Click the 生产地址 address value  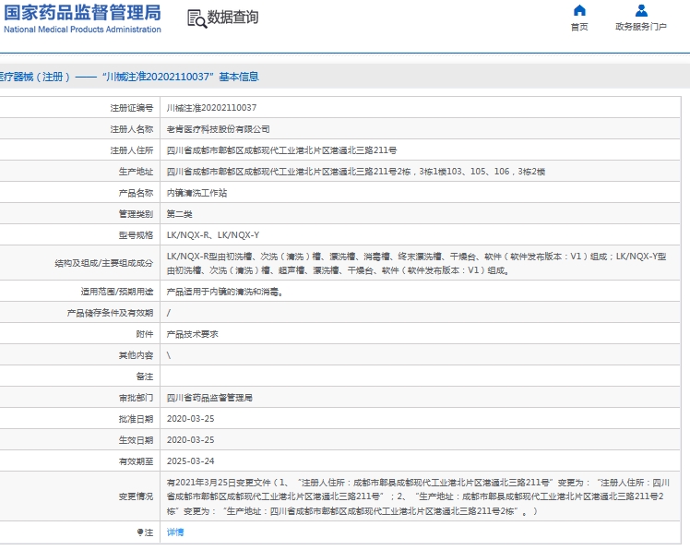(356, 172)
